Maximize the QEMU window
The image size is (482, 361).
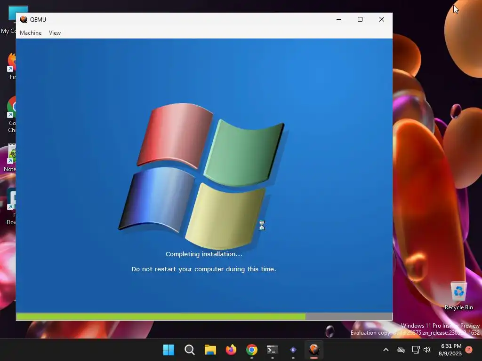[360, 19]
